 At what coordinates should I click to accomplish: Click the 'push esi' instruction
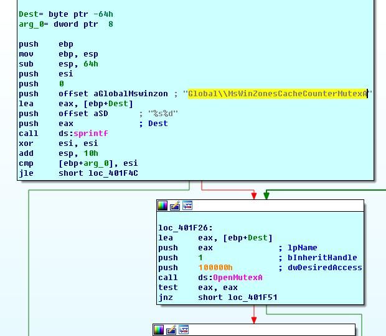(46, 74)
